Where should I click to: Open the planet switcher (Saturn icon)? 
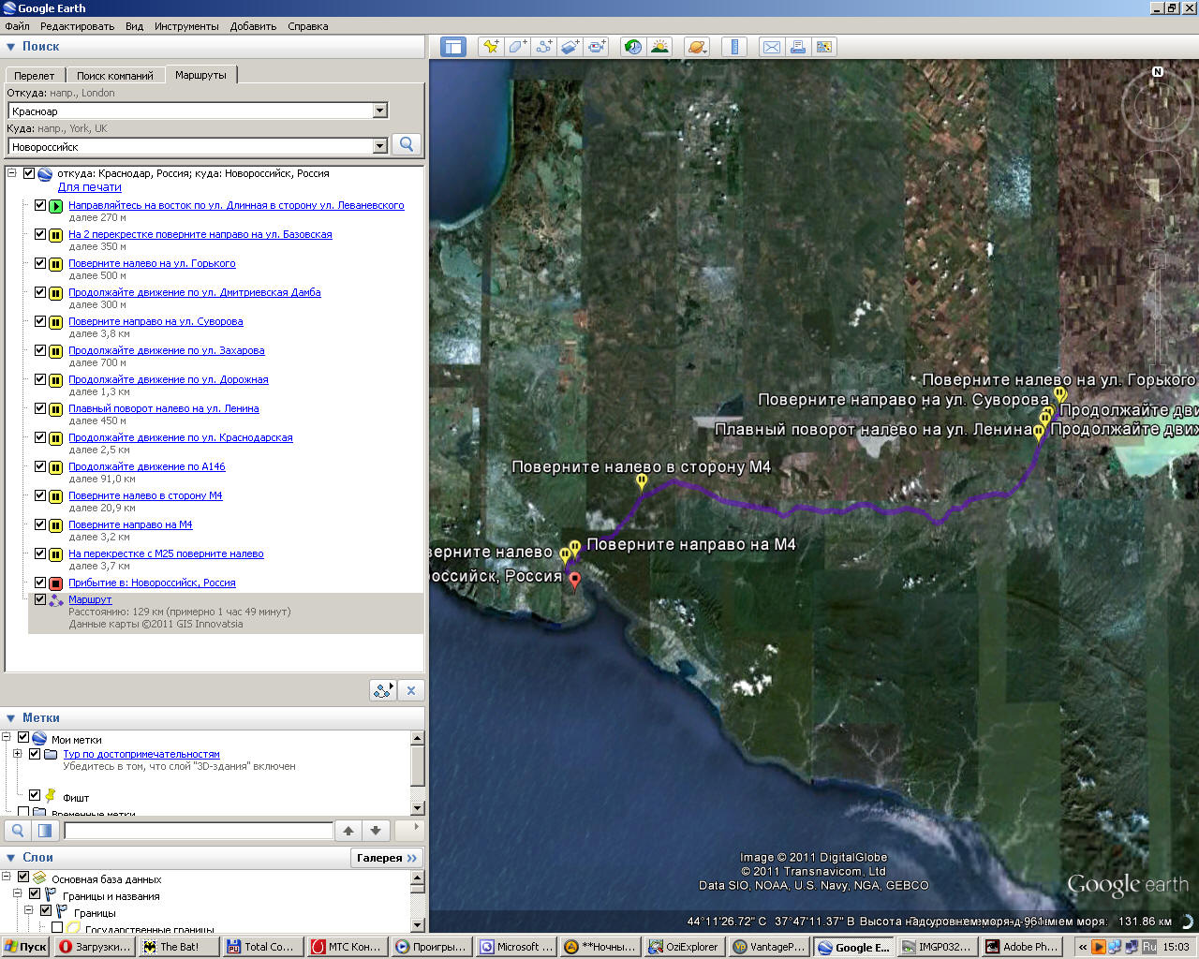point(697,47)
